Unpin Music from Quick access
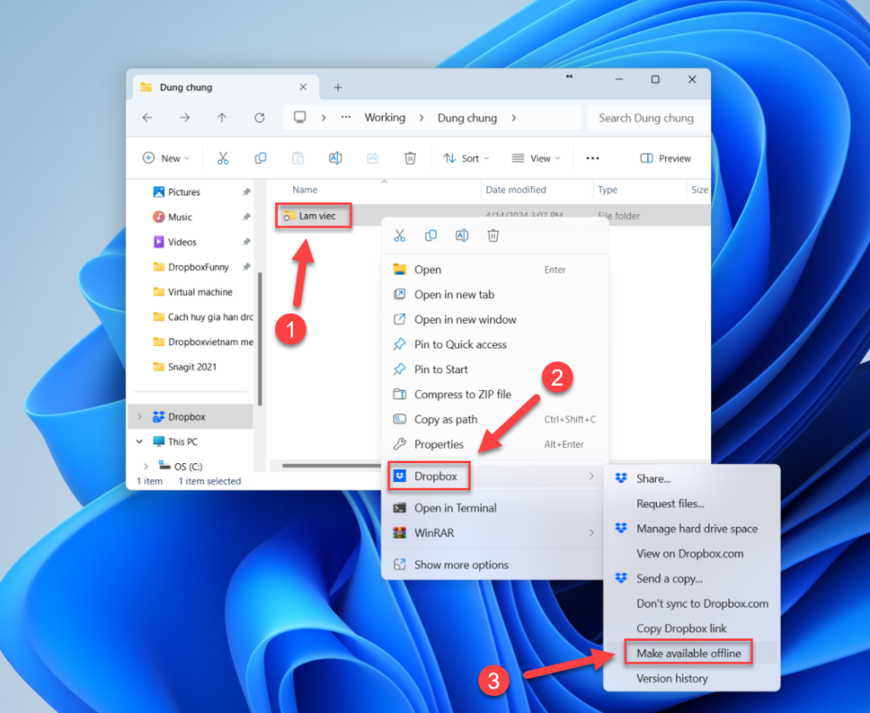Viewport: 870px width, 713px height. click(x=246, y=217)
